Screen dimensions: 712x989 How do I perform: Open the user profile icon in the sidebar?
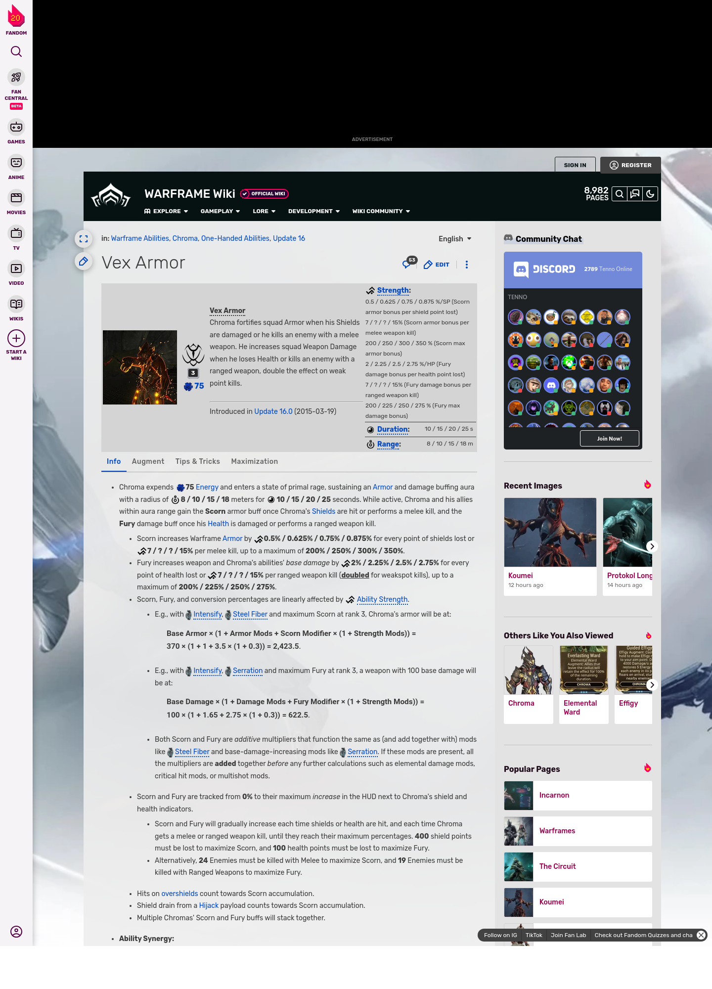pyautogui.click(x=16, y=932)
